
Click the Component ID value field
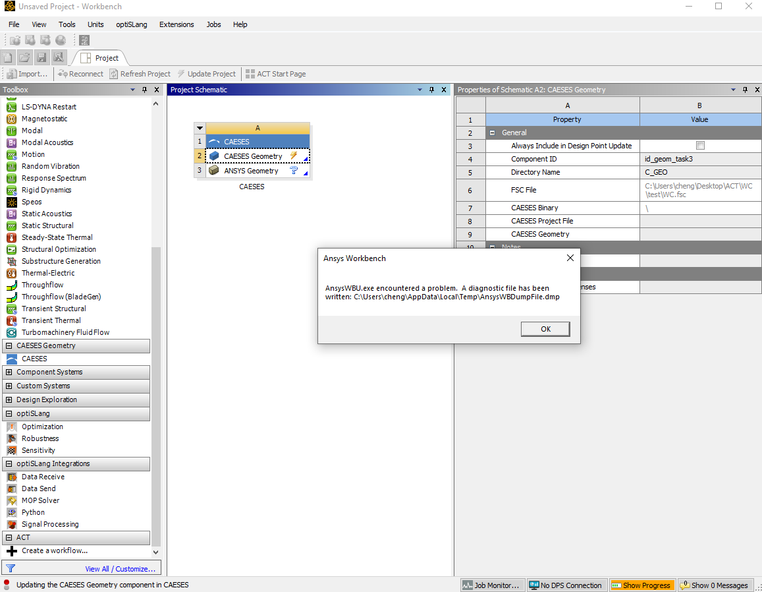tap(700, 159)
